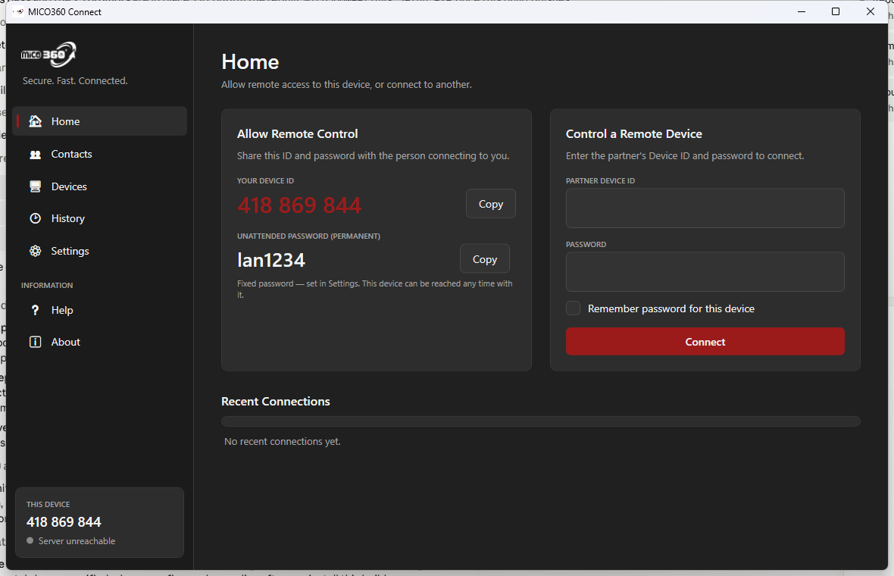This screenshot has width=894, height=576.
Task: Click the Home house icon in sidebar
Action: 36,121
